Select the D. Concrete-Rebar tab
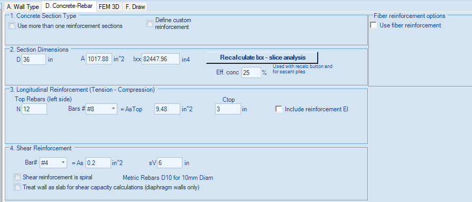 69,6
